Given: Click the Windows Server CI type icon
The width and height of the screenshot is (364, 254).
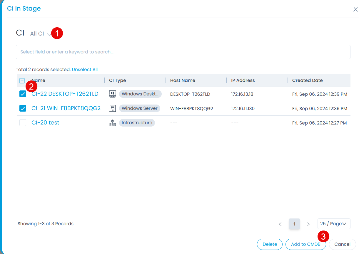Looking at the screenshot, I should point(112,108).
